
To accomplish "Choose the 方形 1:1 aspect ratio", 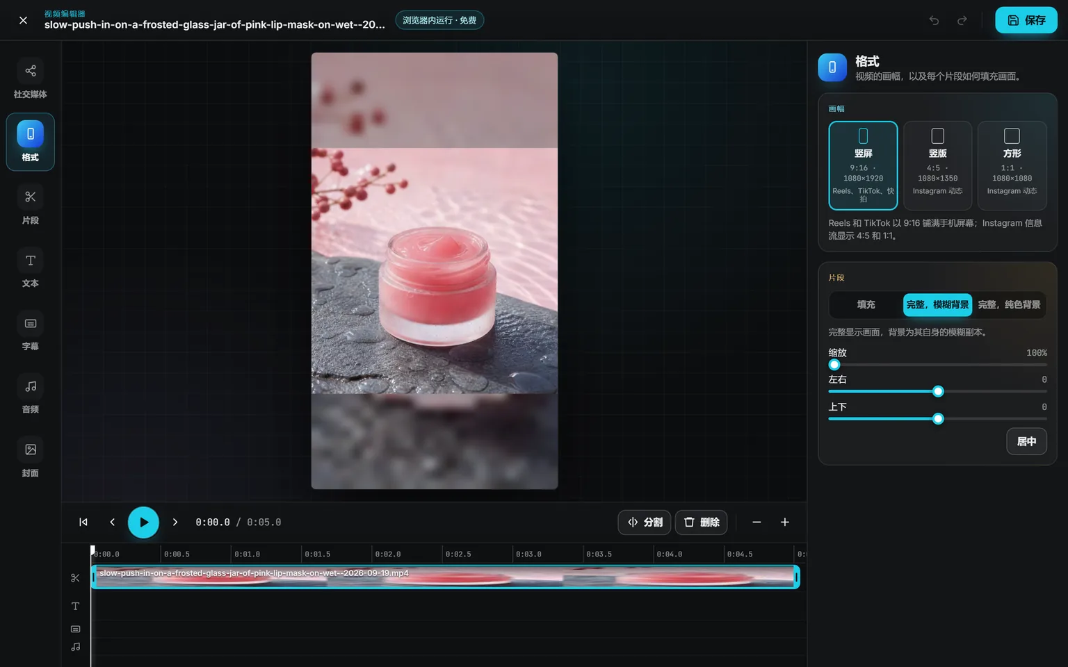I will coord(1012,165).
